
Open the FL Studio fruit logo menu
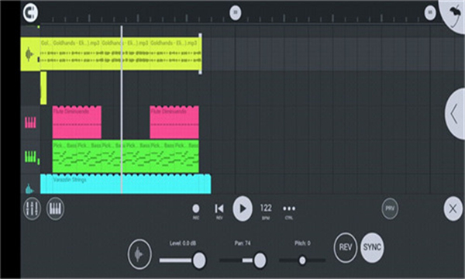pyautogui.click(x=453, y=15)
